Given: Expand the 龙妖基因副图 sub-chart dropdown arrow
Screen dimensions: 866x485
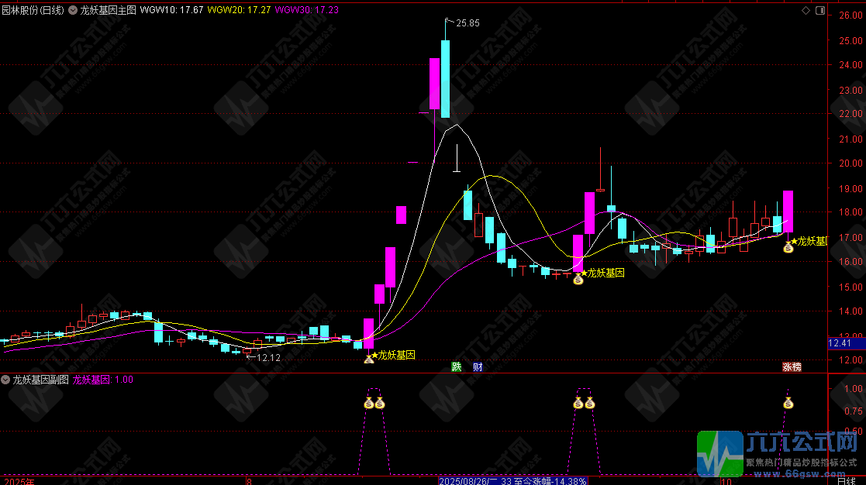Looking at the screenshot, I should [x=6, y=380].
